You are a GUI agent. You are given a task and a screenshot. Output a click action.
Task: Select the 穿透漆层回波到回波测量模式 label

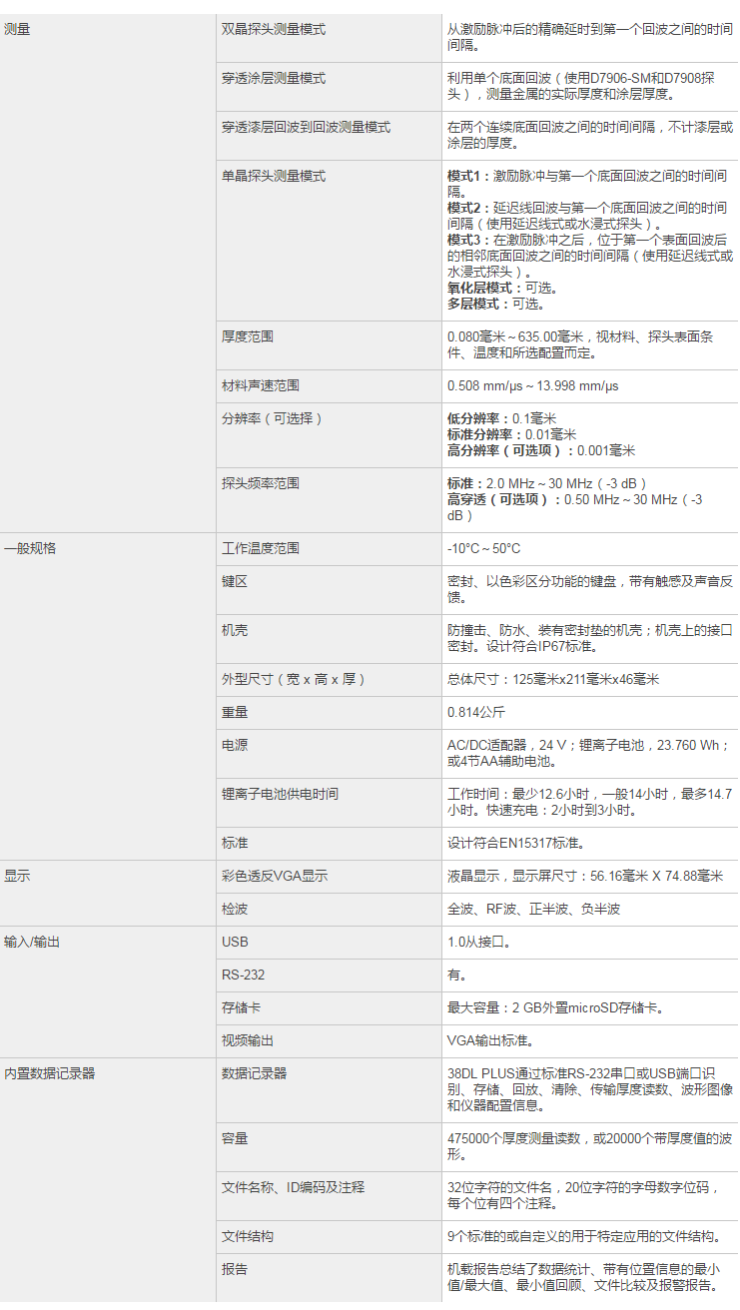[305, 128]
